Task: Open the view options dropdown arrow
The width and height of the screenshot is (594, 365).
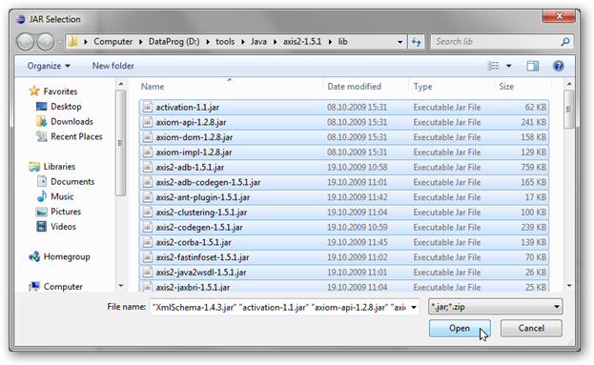Action: (509, 66)
